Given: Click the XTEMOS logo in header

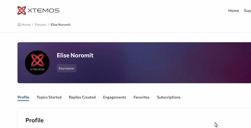Looking at the screenshot, I should [38, 11].
